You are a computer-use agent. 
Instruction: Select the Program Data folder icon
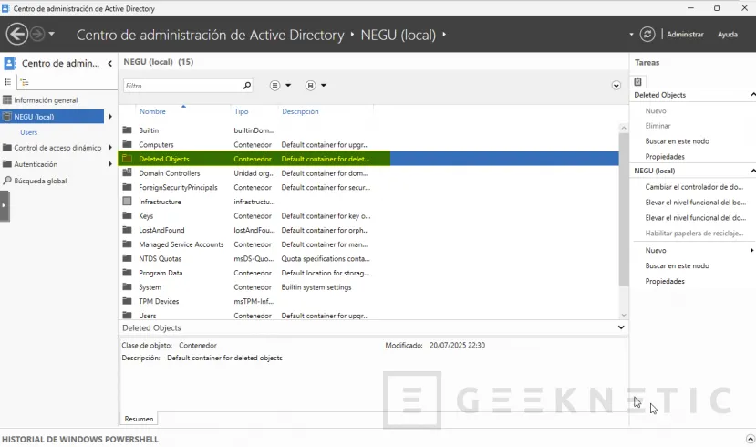(128, 272)
